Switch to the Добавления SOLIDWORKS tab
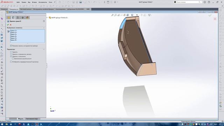The height and width of the screenshot is (126, 224). click(76, 9)
